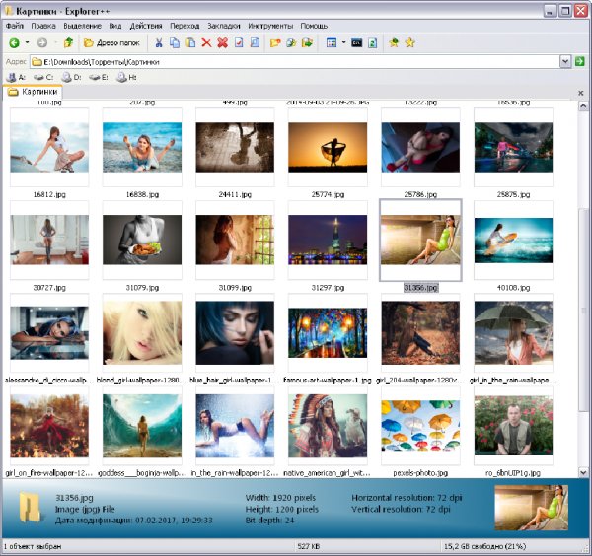
Task: Open file Properties from the toolbar
Action: 239,43
